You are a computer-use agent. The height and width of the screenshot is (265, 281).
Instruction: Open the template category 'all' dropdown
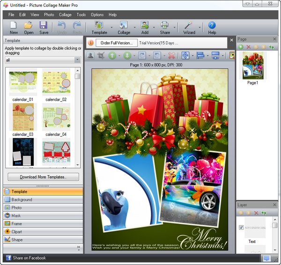click(x=77, y=59)
